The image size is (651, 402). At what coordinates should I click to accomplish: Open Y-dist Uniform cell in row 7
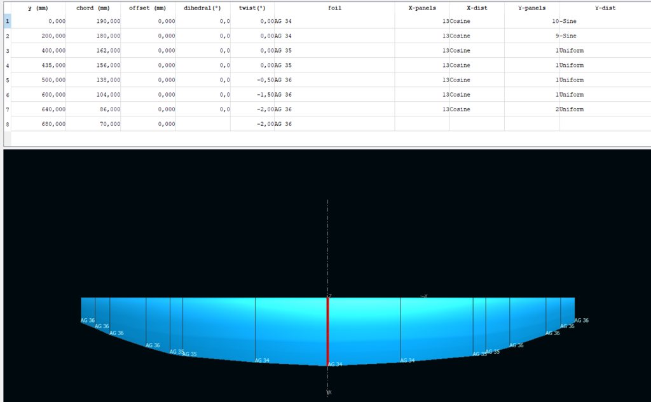coord(605,109)
